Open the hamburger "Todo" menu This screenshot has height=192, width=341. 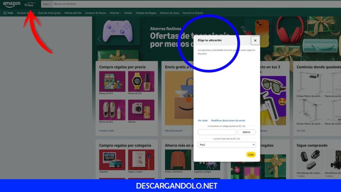(7, 13)
